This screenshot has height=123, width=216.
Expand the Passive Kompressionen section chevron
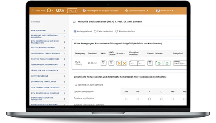pyautogui.click(x=65, y=48)
